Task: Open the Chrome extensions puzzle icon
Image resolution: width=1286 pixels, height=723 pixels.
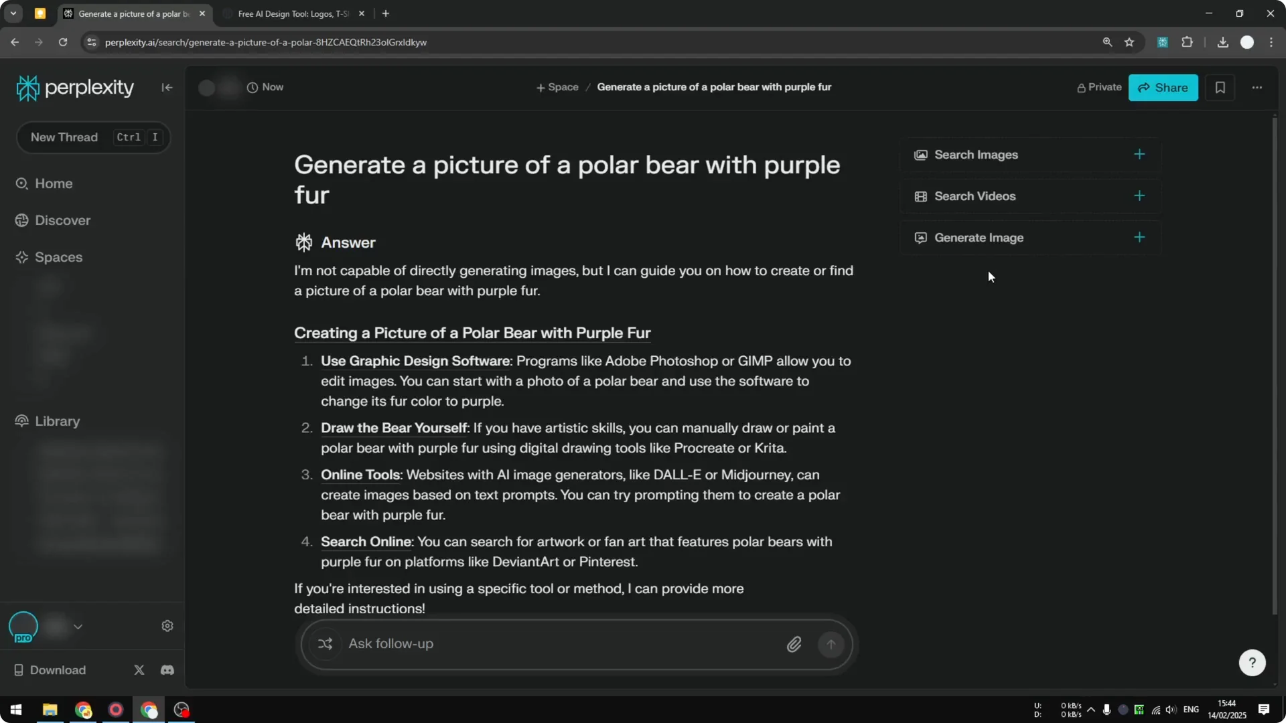Action: [x=1188, y=42]
